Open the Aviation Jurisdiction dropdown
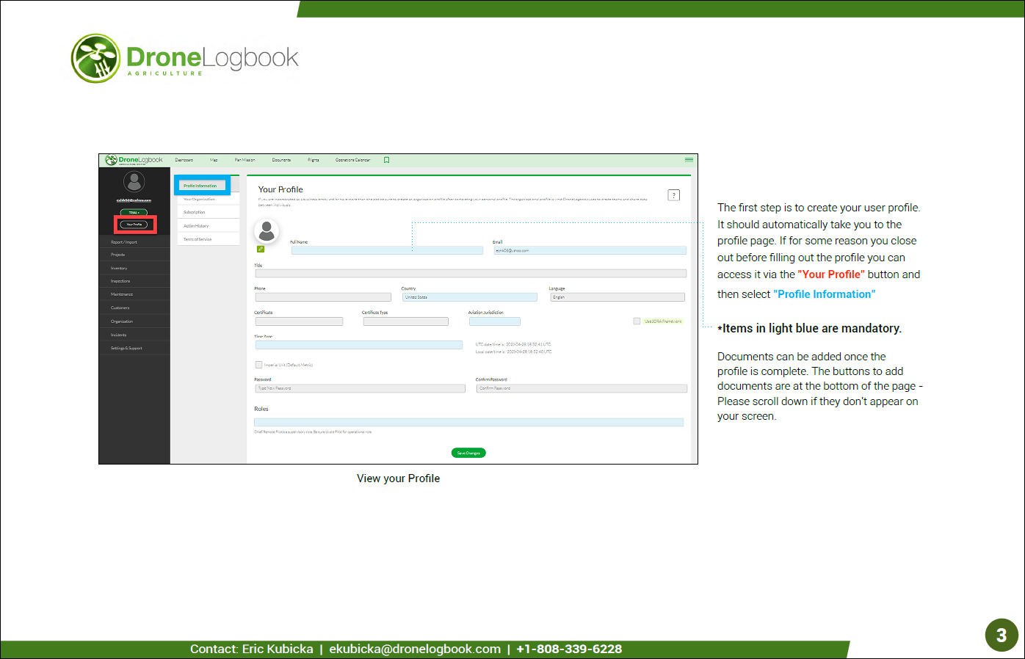 [x=495, y=321]
